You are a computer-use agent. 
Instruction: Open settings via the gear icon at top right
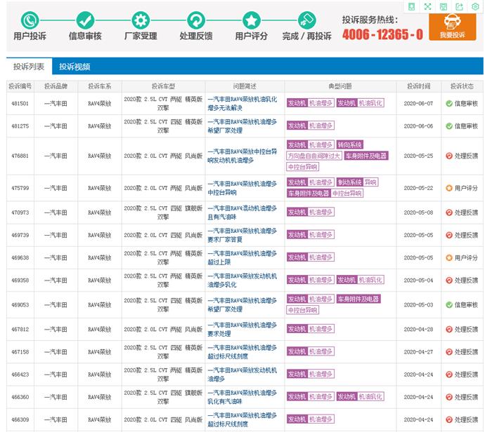point(475,6)
